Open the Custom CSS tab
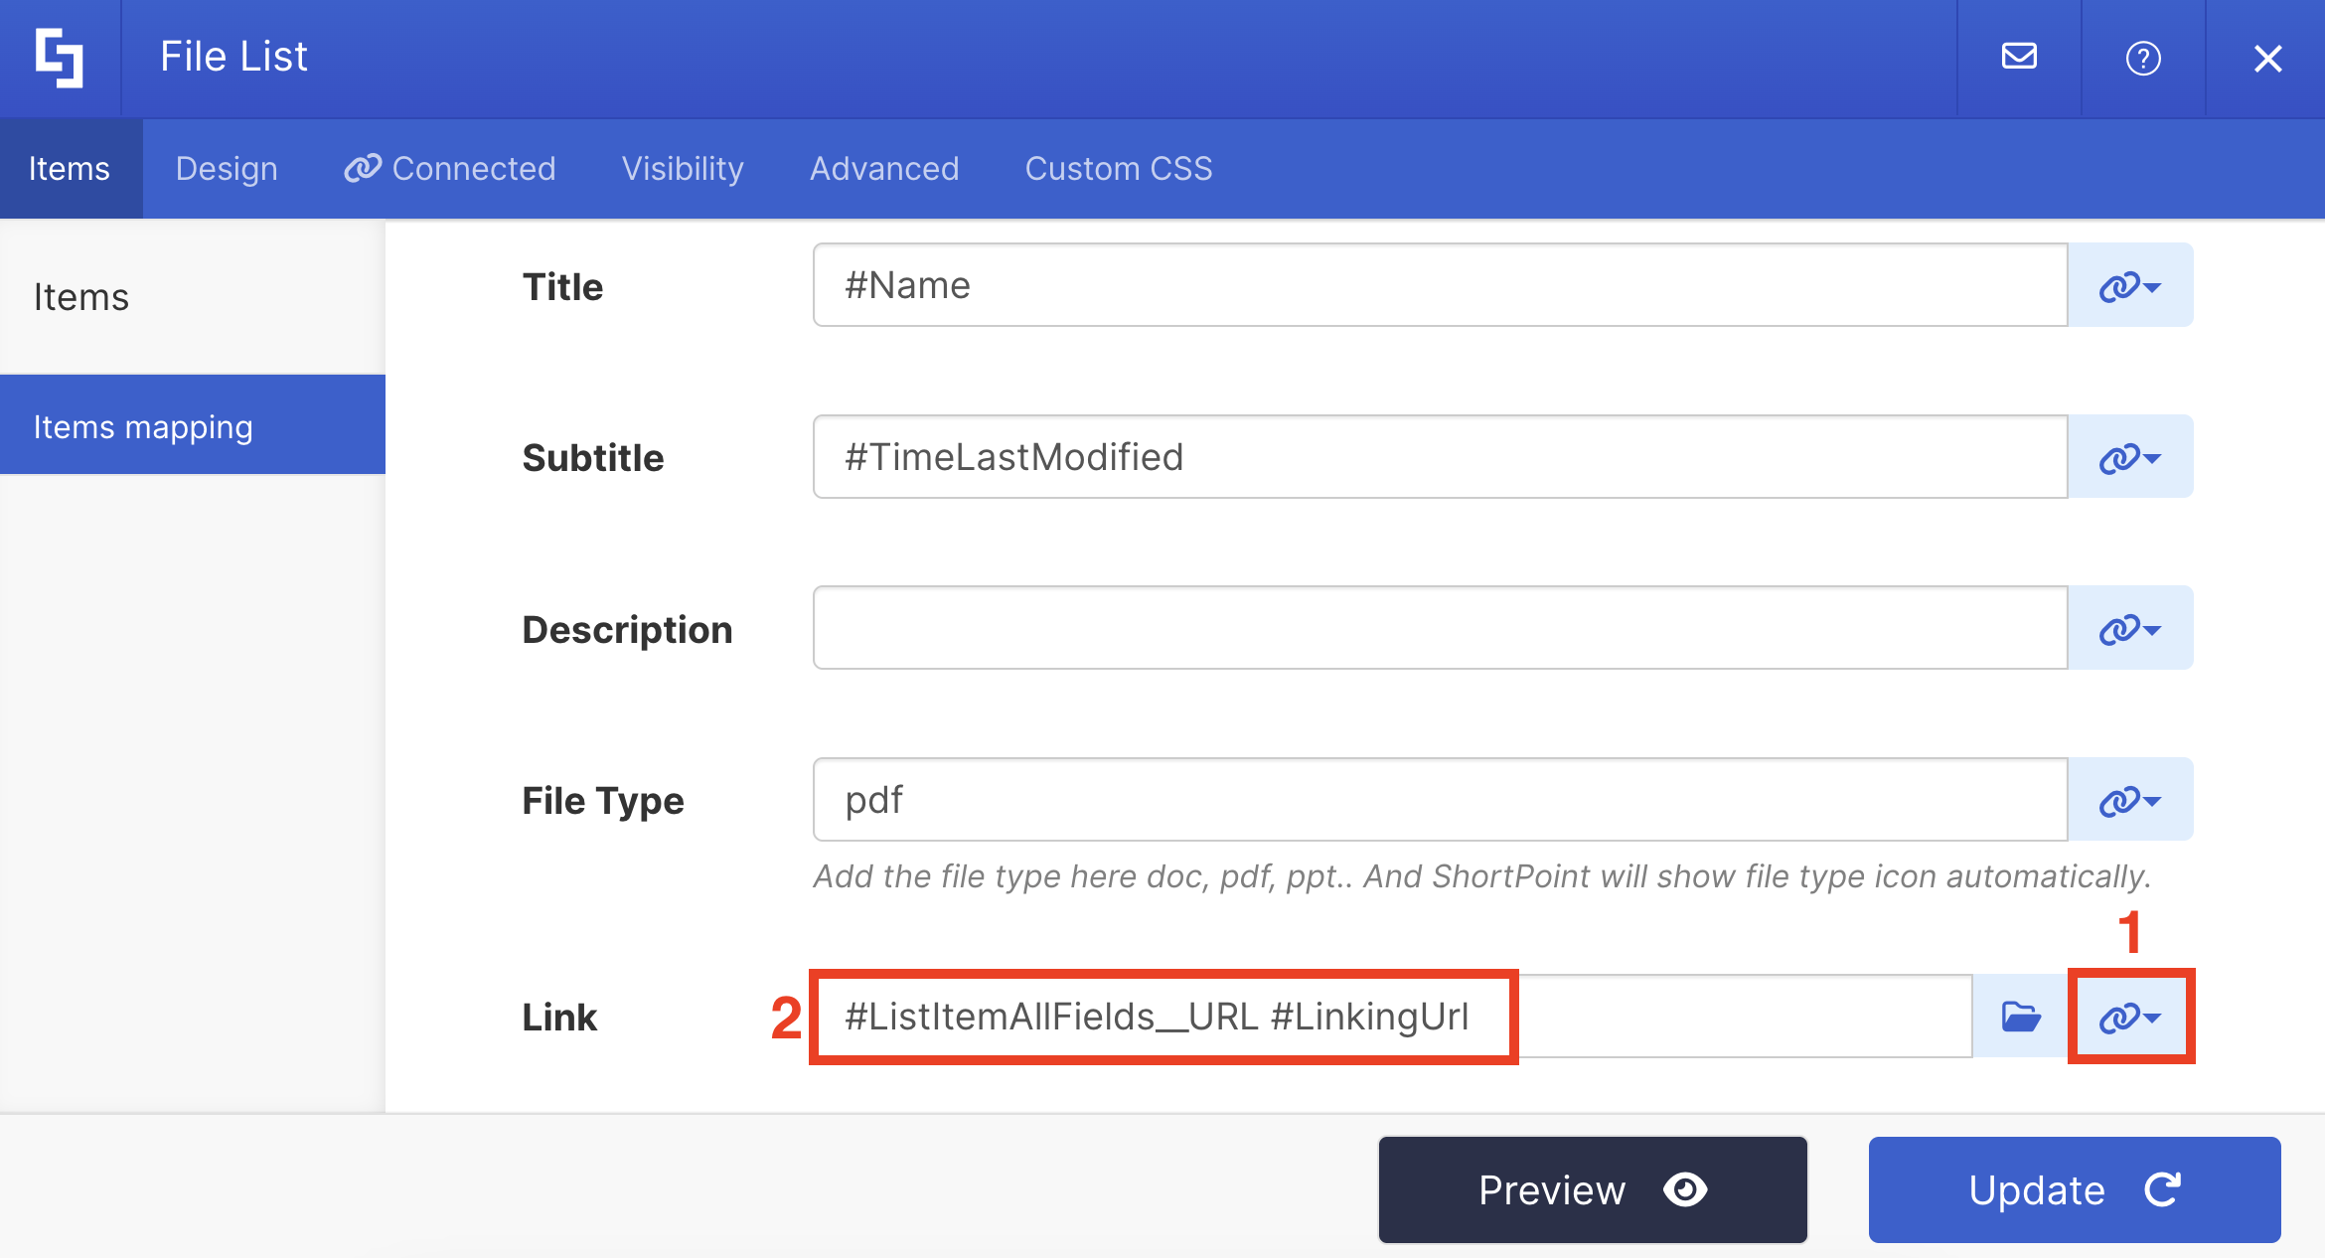Image resolution: width=2325 pixels, height=1258 pixels. 1119,169
